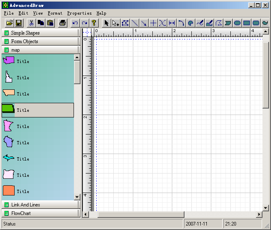
Task: Click the map list scroll up arrow
Action: pos(77,57)
